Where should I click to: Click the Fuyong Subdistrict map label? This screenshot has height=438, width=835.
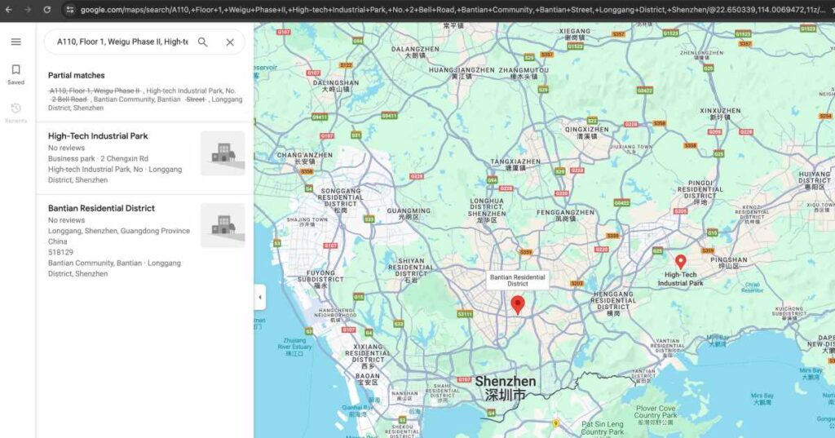click(320, 279)
